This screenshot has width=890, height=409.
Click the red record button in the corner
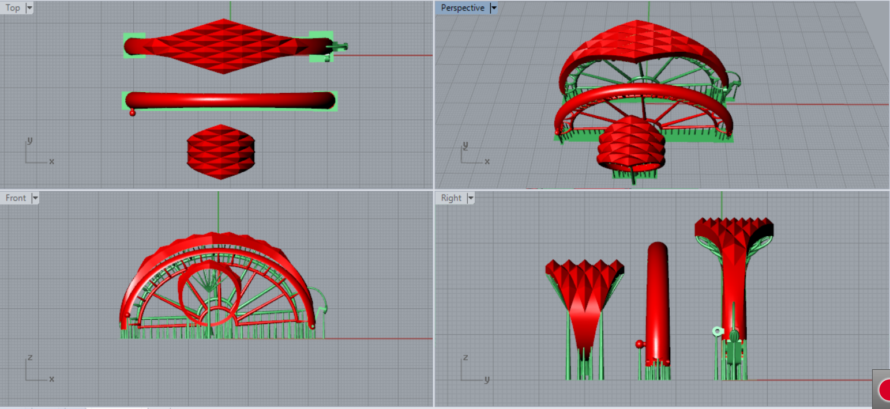[884, 390]
